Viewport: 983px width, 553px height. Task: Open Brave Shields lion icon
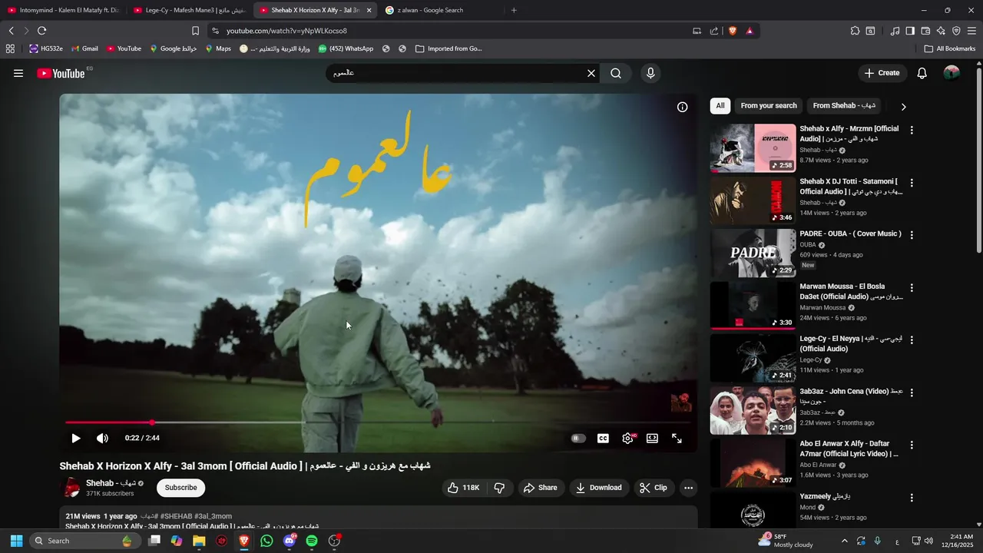click(x=732, y=31)
